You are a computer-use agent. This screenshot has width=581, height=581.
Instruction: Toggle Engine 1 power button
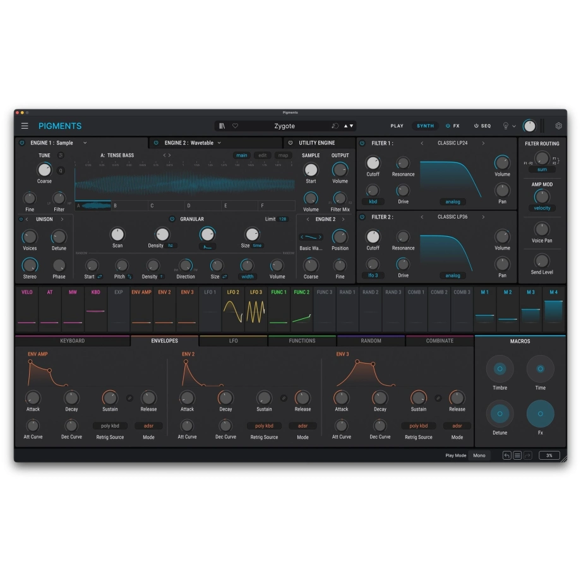tap(22, 143)
